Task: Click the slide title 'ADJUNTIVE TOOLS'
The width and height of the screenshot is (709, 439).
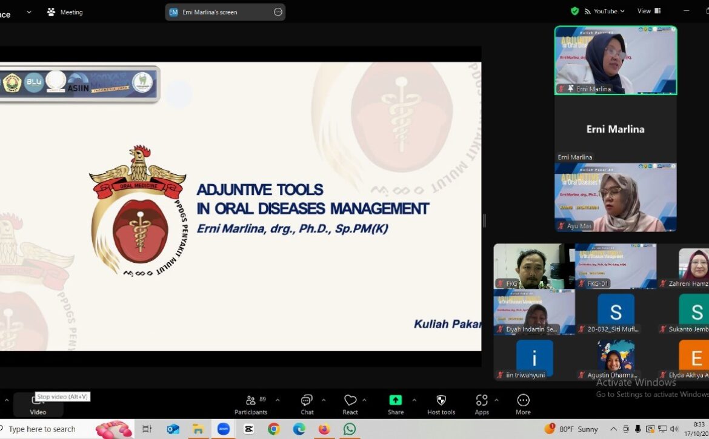Action: [260, 190]
